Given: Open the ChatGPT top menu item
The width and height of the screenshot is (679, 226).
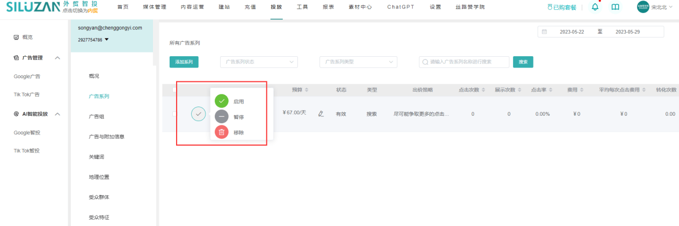Looking at the screenshot, I should pos(399,7).
